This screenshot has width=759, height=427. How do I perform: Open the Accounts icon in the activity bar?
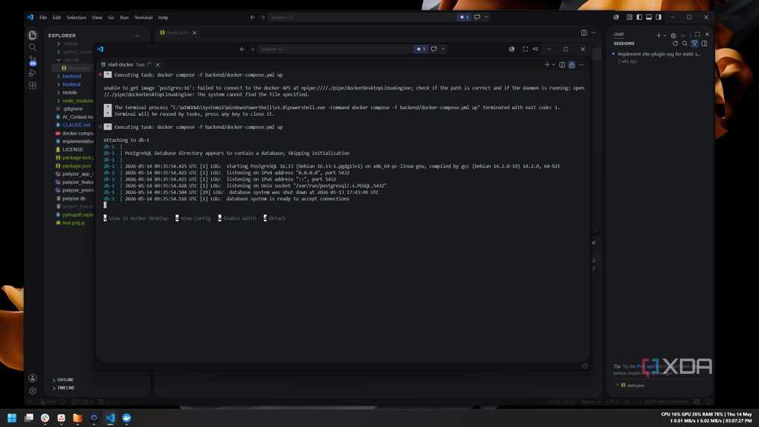pos(33,378)
